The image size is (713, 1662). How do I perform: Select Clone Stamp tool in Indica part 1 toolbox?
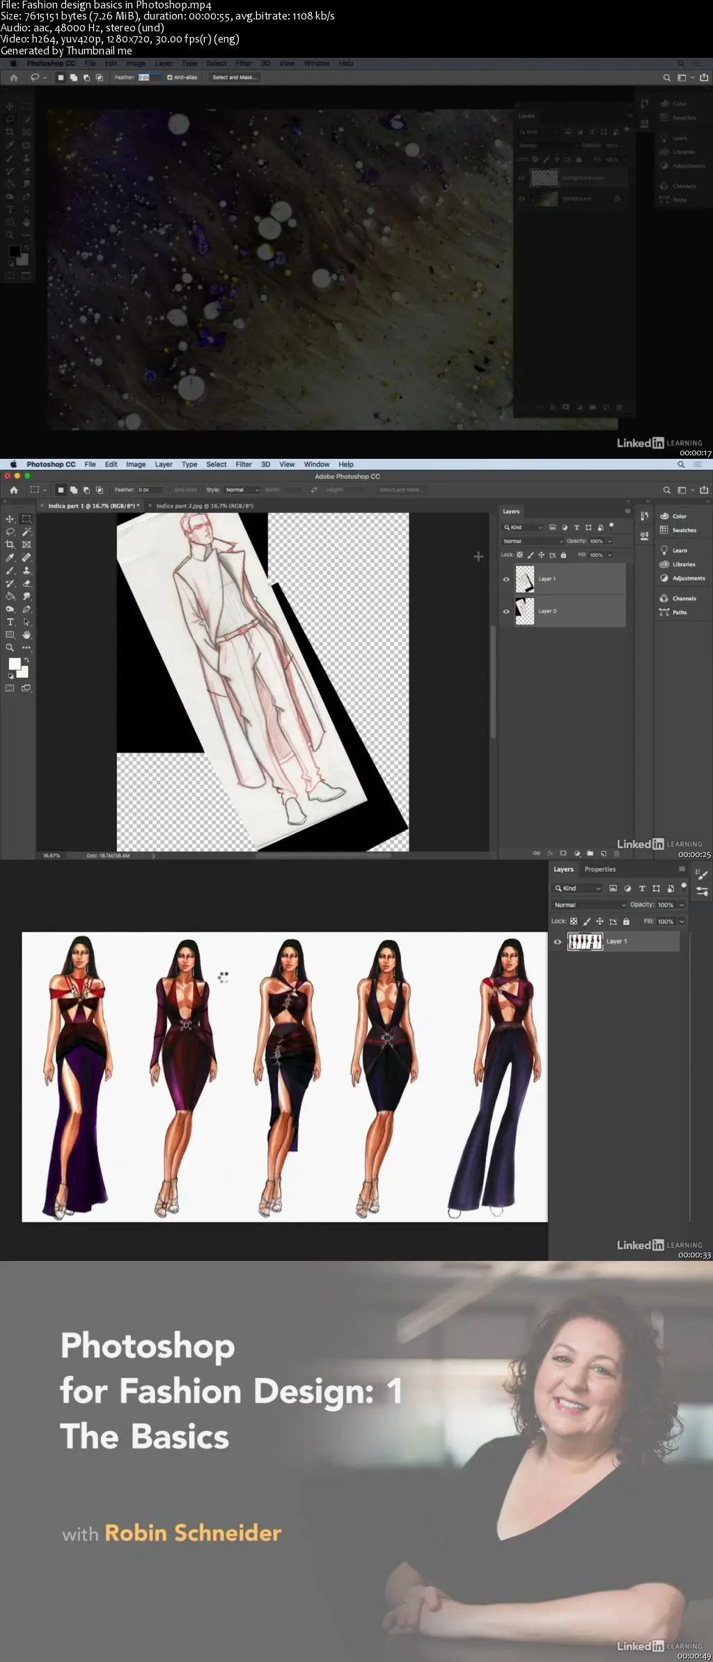[x=26, y=570]
